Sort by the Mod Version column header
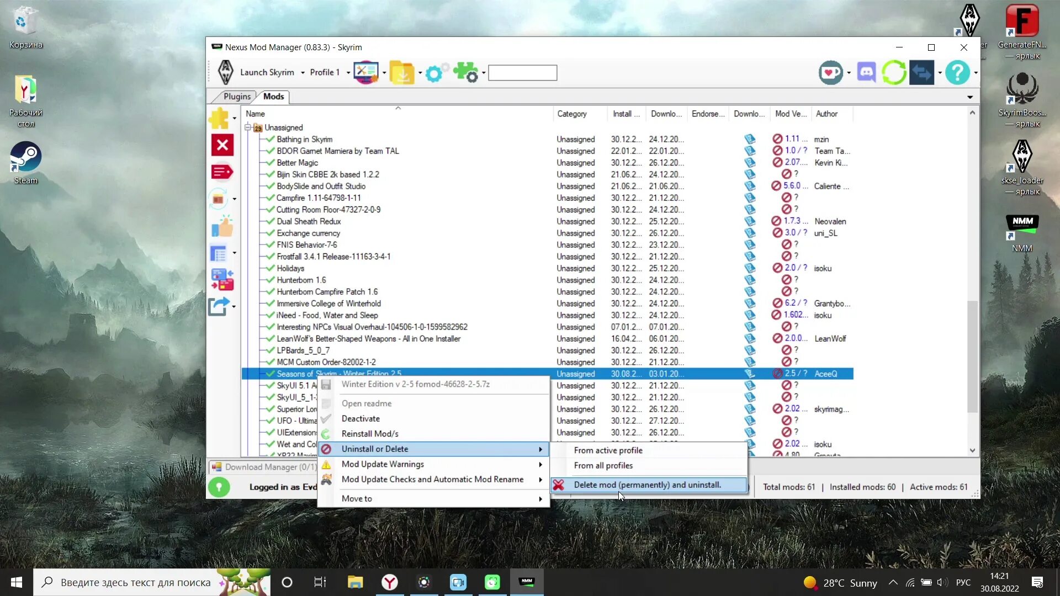This screenshot has height=596, width=1060. click(791, 114)
